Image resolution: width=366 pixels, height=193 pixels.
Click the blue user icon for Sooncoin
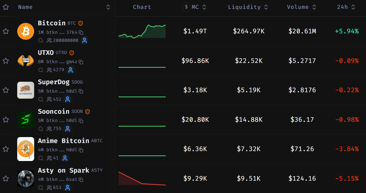(67, 129)
